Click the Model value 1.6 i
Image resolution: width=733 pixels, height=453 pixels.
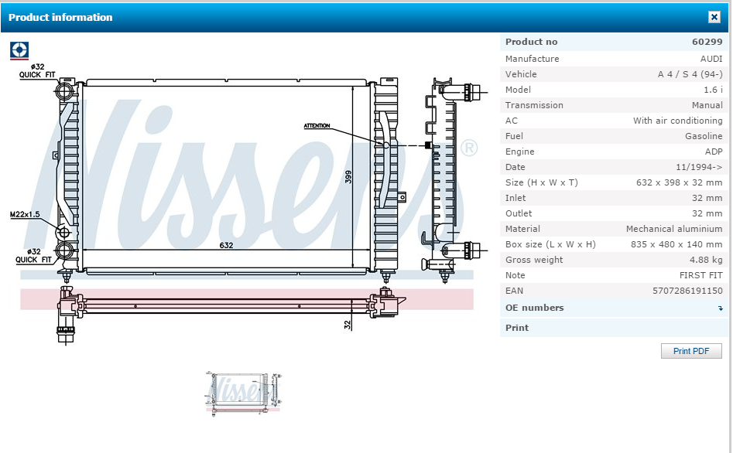[713, 90]
